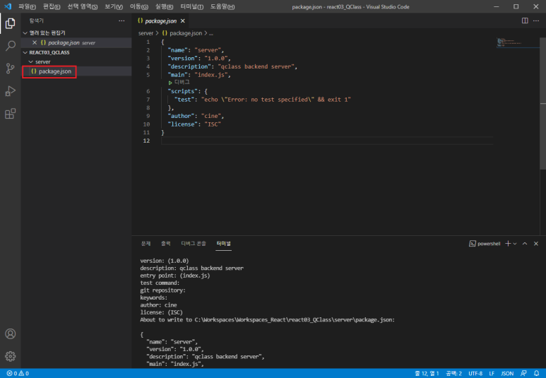Click the UTF-8 encoding status entry

pyautogui.click(x=475, y=374)
